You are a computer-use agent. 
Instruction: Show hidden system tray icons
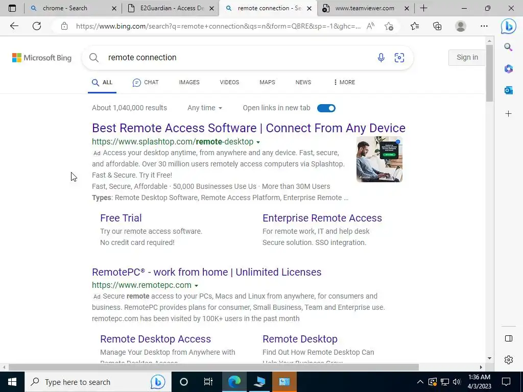(420, 382)
